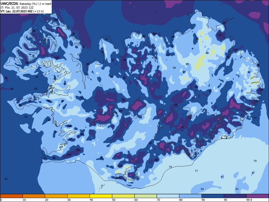Click the 'VT: Lau. 22.07.2023 00Z (+12 h)' line
The image size is (269, 202).
click(22, 11)
